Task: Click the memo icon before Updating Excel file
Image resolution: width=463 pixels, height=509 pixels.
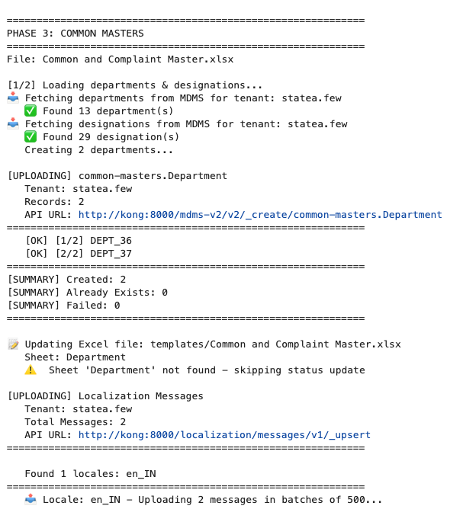Action: 13,344
